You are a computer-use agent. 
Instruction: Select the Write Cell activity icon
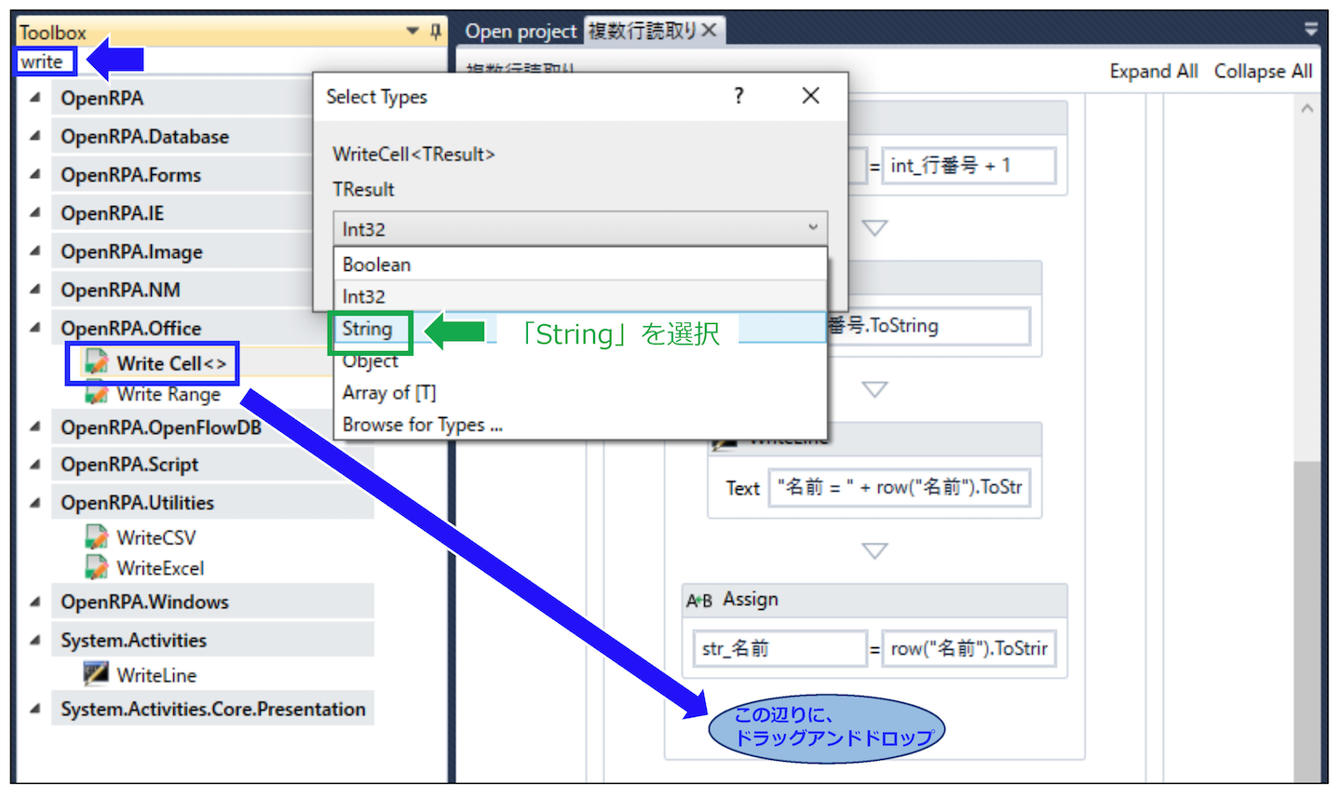click(x=96, y=362)
